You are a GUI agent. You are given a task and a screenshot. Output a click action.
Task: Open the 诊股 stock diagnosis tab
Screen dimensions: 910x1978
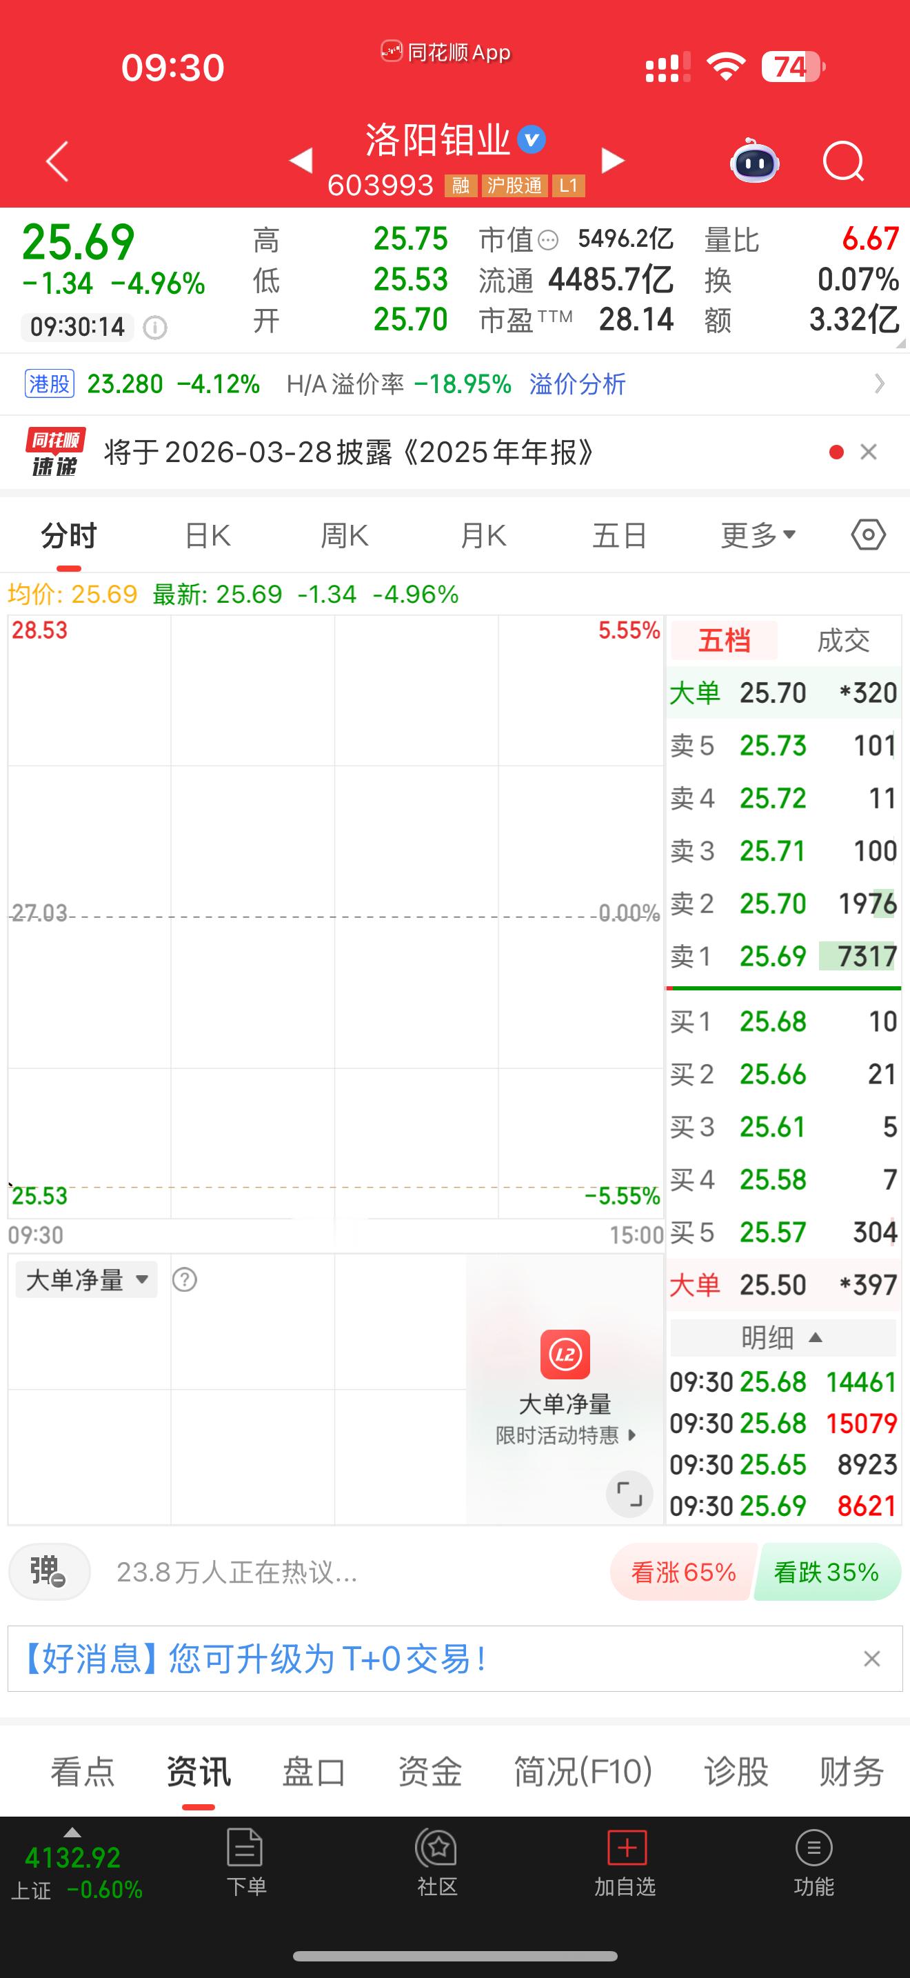click(x=736, y=1772)
